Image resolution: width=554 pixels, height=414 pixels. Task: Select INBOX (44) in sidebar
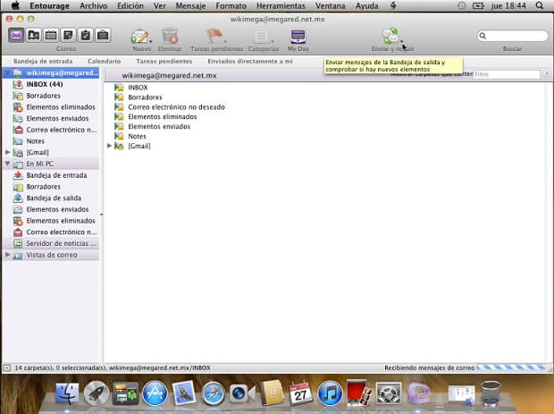[x=45, y=84]
